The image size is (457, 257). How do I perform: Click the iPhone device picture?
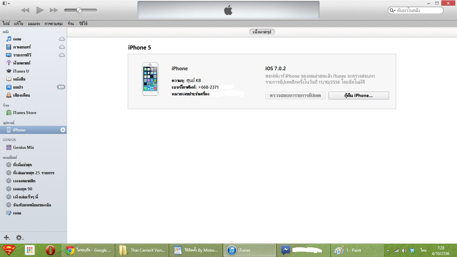coord(150,79)
